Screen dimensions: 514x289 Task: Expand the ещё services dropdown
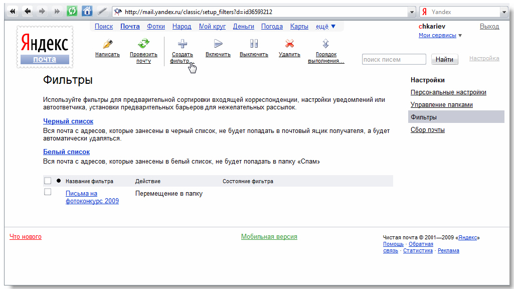coord(325,27)
